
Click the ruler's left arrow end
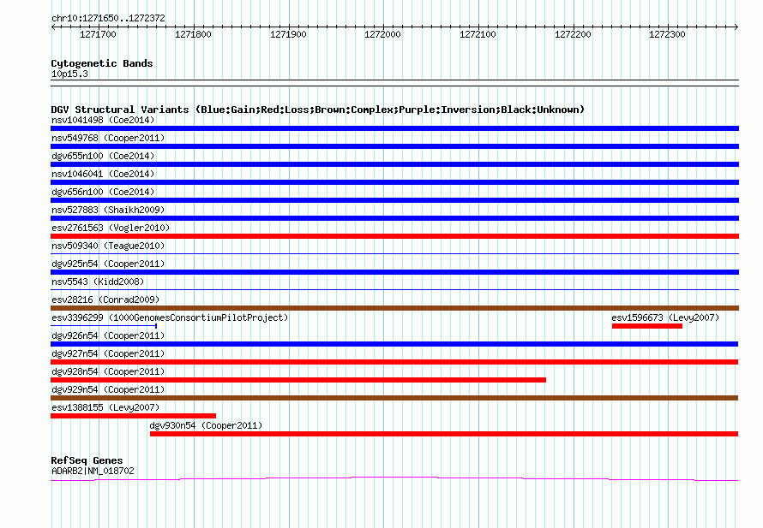[x=53, y=27]
